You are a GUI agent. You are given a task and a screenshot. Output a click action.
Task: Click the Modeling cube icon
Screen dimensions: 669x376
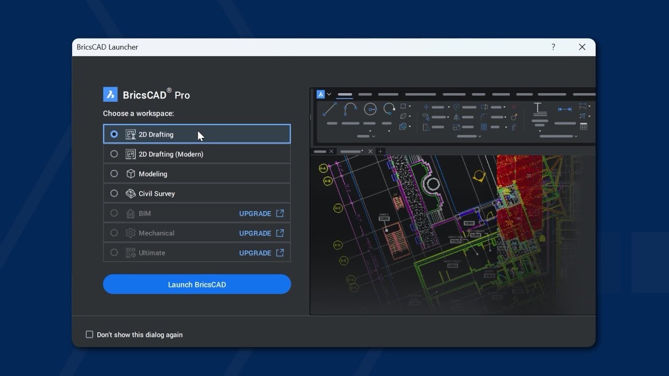131,174
